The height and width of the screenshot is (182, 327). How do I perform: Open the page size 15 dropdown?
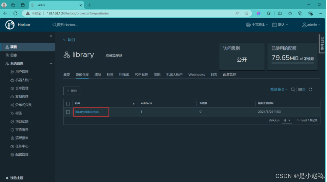pos(287,120)
